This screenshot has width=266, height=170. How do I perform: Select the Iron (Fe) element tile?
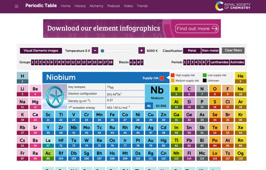[112, 116]
